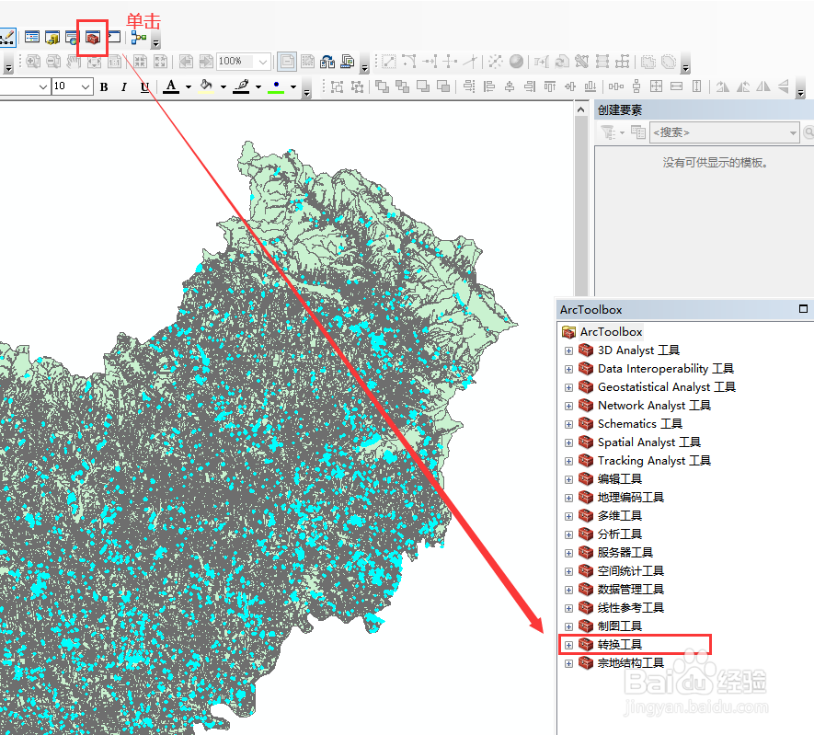Click the layout Pan hand icon
Screen dimensions: 814x735
click(x=74, y=62)
